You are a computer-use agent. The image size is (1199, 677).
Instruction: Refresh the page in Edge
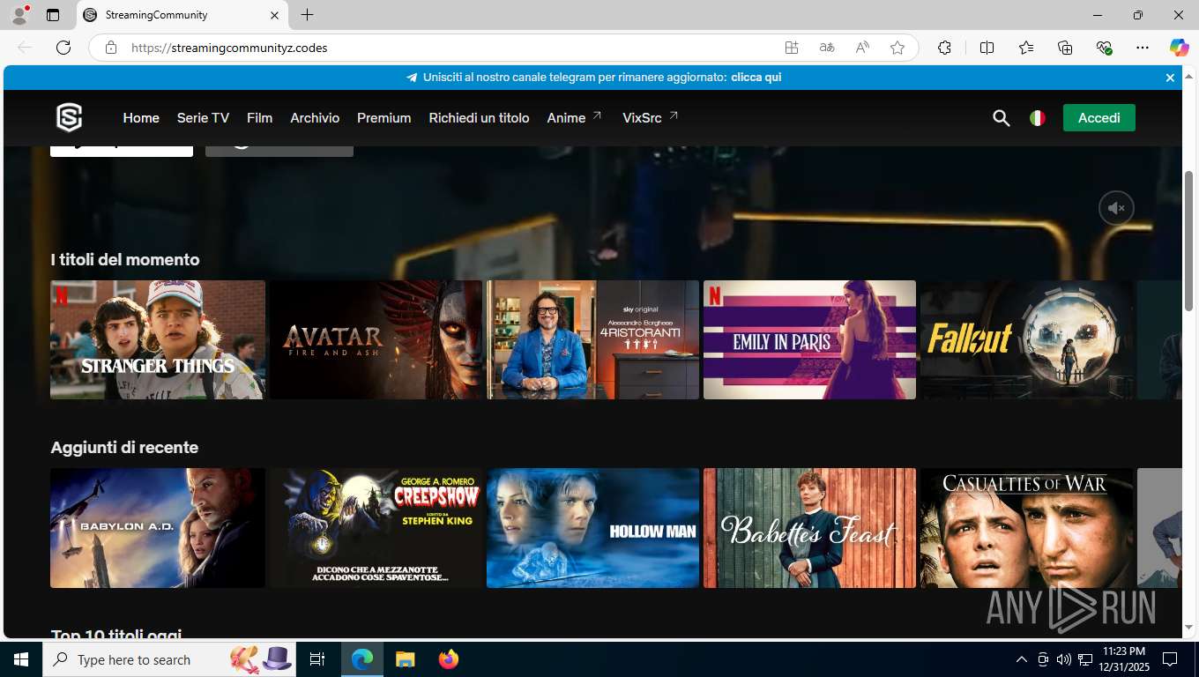[x=63, y=48]
